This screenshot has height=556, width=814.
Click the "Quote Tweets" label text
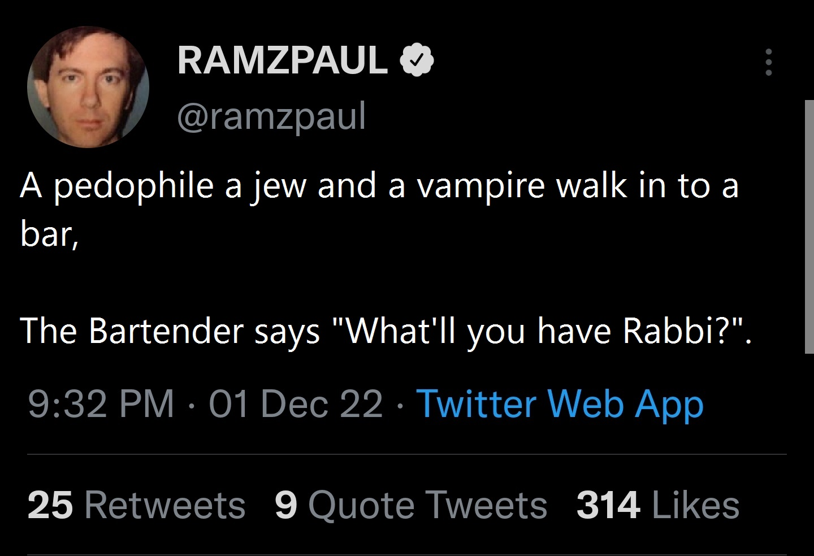click(x=427, y=505)
